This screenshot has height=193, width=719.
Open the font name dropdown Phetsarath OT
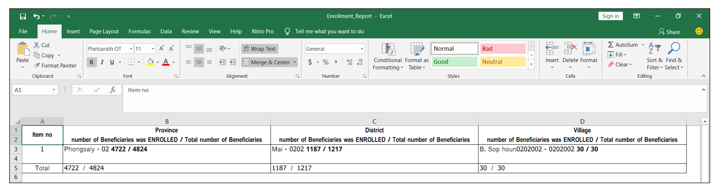click(131, 49)
